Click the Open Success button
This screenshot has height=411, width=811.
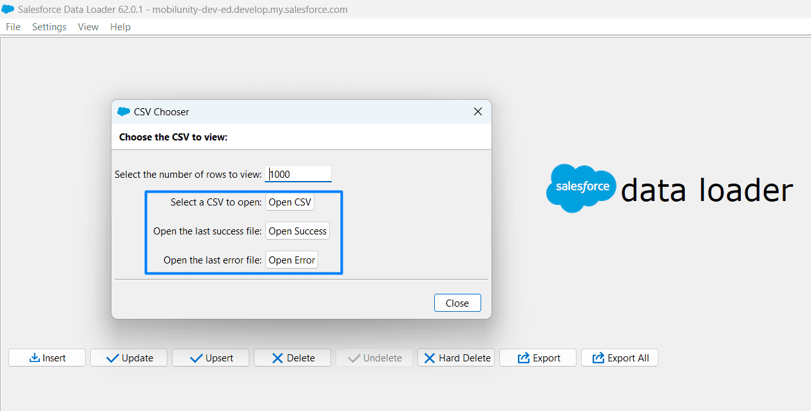coord(298,231)
